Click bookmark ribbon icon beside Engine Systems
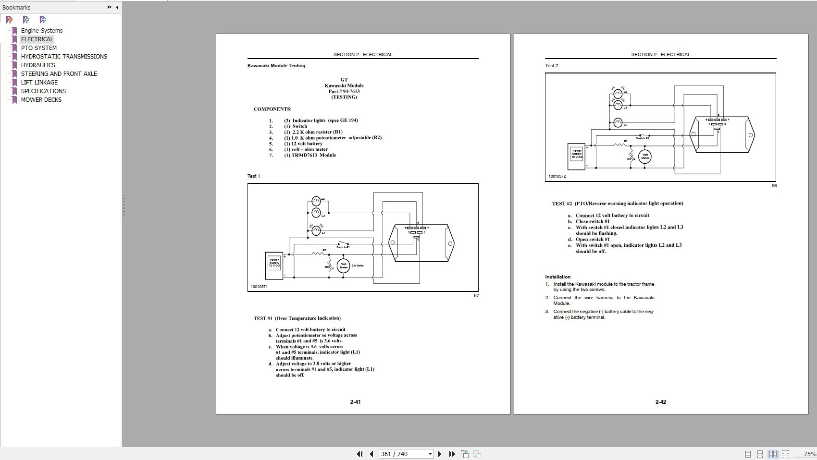 14,30
